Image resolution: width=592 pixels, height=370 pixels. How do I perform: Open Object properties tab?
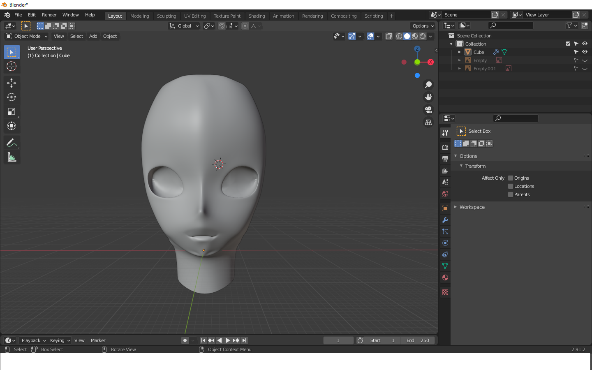(x=445, y=208)
